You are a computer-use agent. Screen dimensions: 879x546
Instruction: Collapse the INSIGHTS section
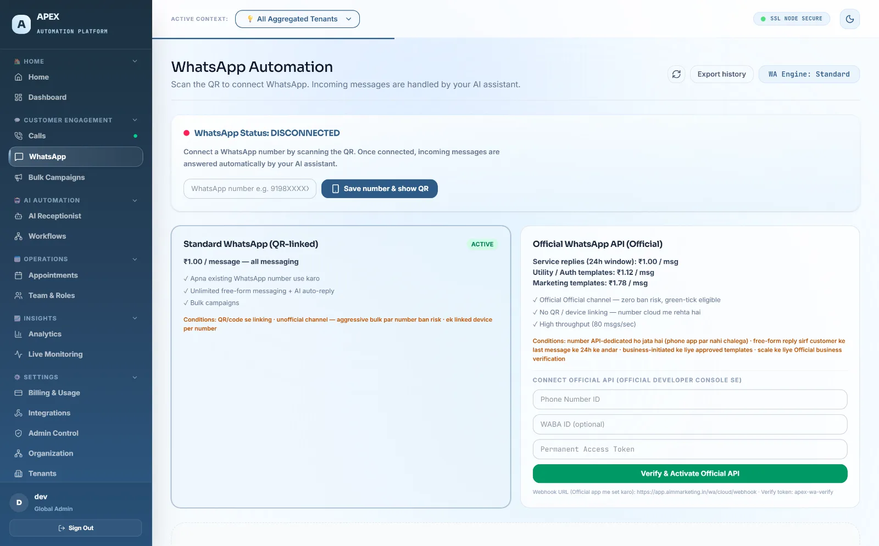coord(135,318)
